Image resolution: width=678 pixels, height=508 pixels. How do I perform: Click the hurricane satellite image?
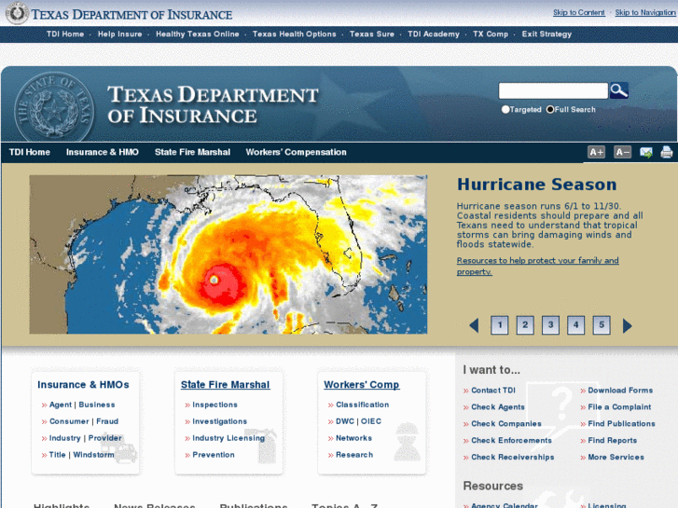(x=228, y=254)
